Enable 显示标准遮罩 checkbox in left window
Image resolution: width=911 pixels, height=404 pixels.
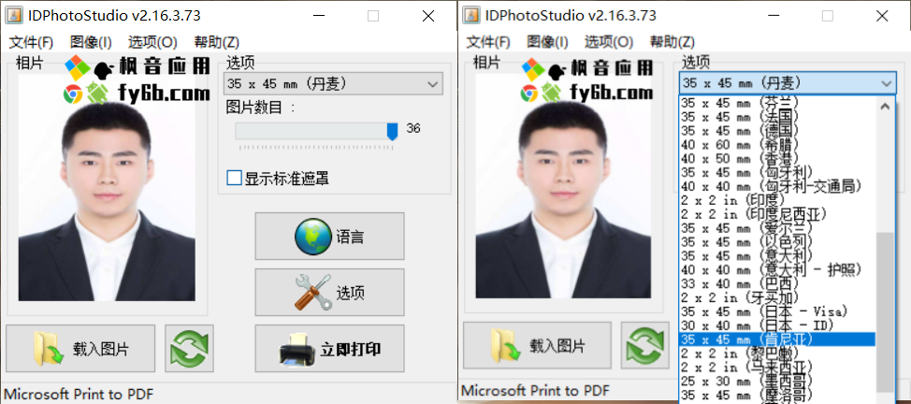[x=234, y=178]
